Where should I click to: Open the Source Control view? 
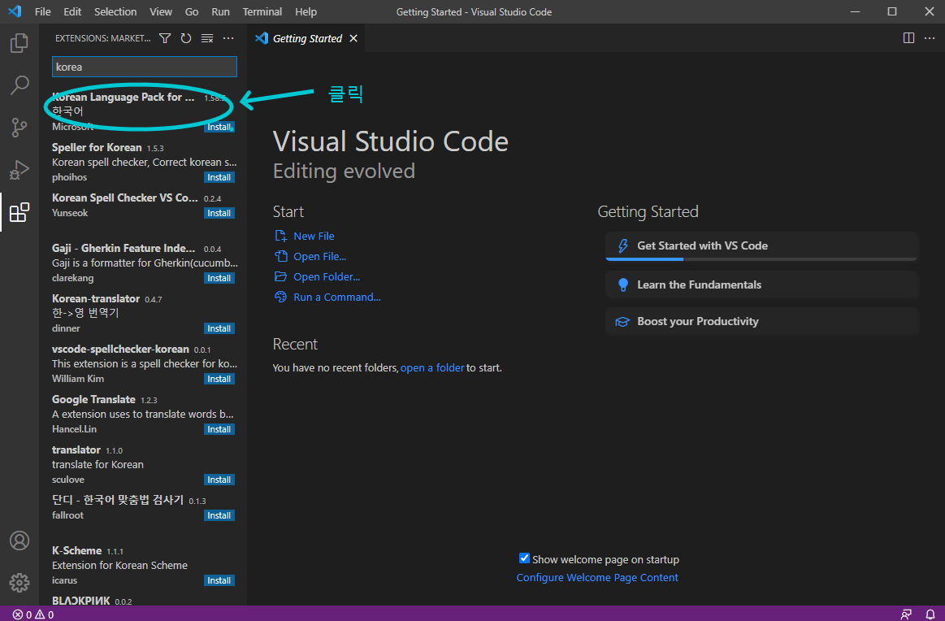pos(20,128)
